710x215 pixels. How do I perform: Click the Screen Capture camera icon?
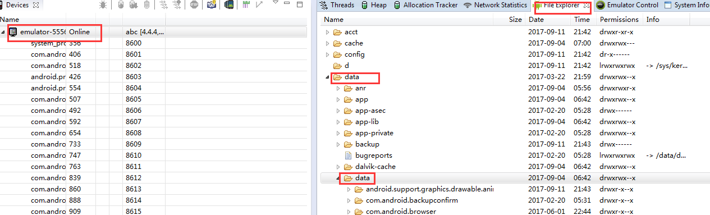click(212, 4)
